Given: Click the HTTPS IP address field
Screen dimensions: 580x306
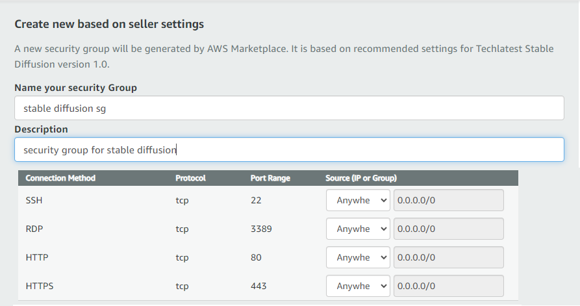Looking at the screenshot, I should point(448,286).
